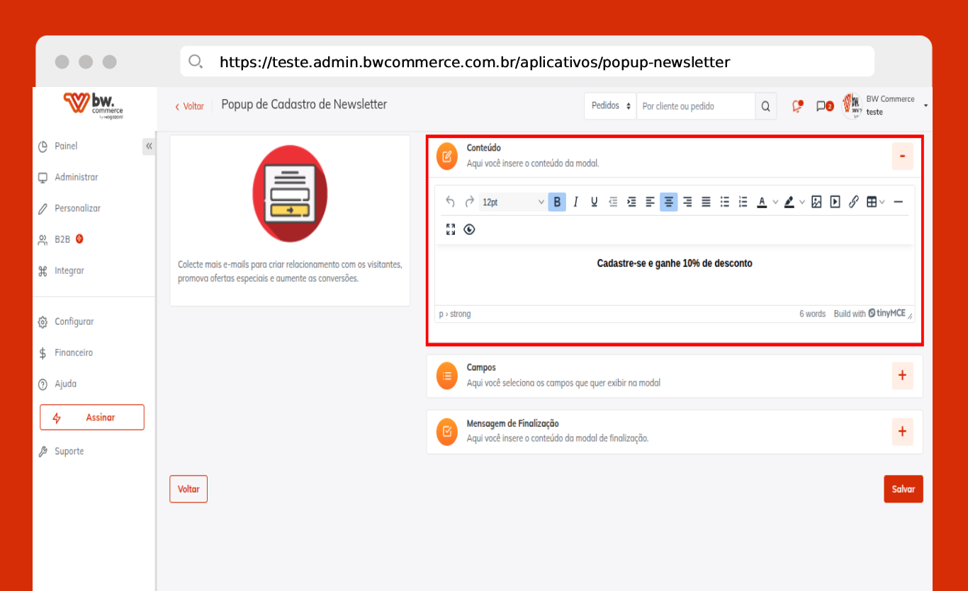The image size is (968, 591).
Task: Open the text color picker arrow
Action: pyautogui.click(x=775, y=202)
